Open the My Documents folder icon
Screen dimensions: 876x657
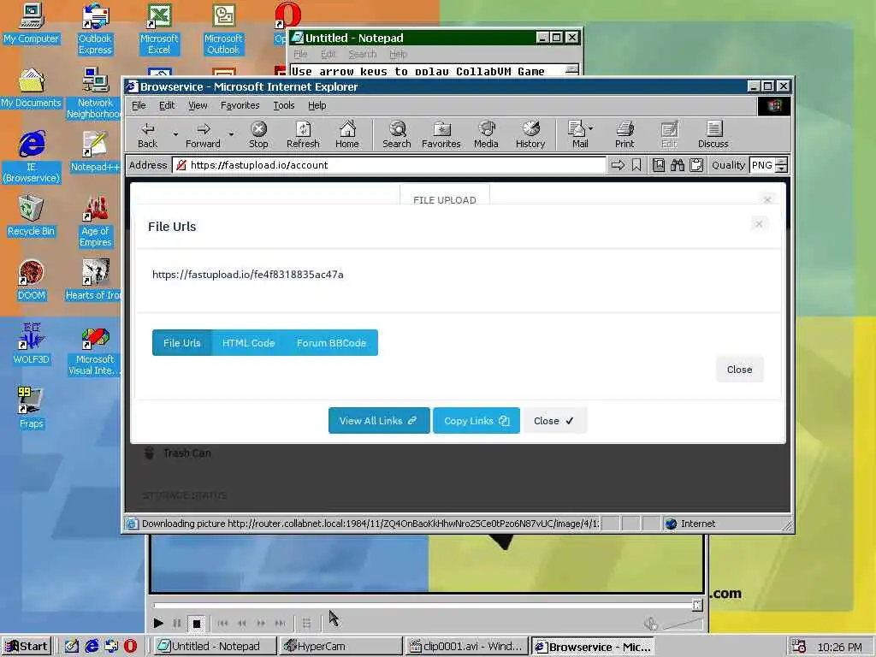pyautogui.click(x=31, y=88)
